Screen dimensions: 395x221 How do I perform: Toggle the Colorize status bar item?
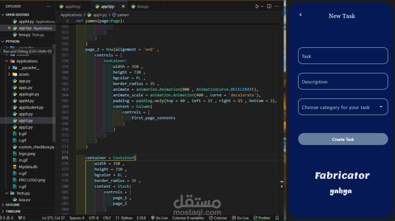(218, 218)
